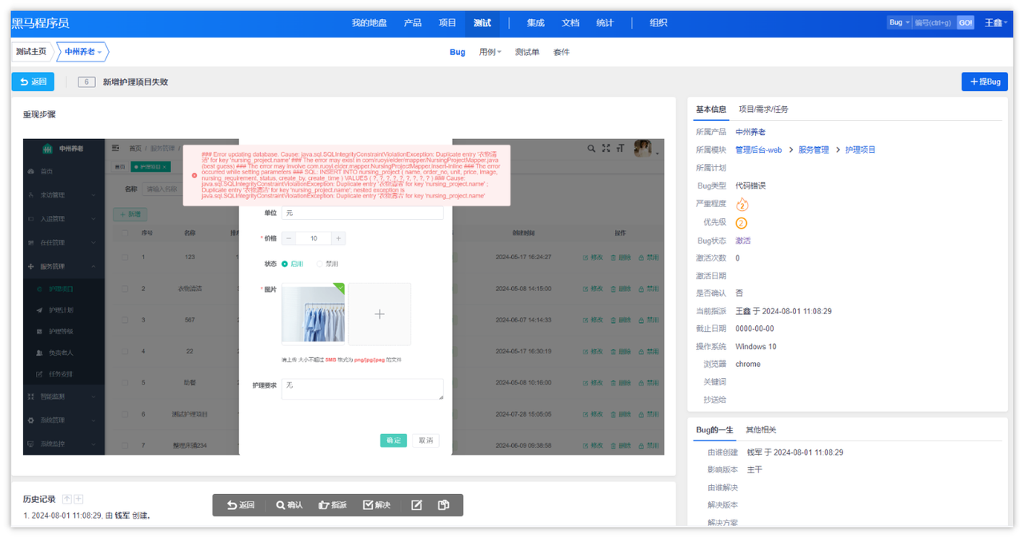The height and width of the screenshot is (538, 1024).
Task: Select the Bug的一生 tab
Action: 714,430
